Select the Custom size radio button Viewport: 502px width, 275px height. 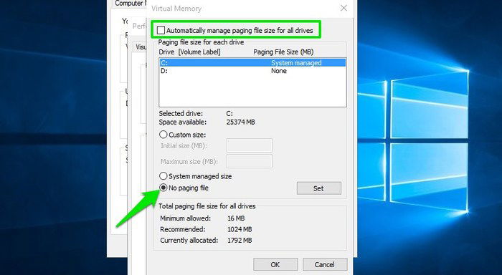(164, 135)
